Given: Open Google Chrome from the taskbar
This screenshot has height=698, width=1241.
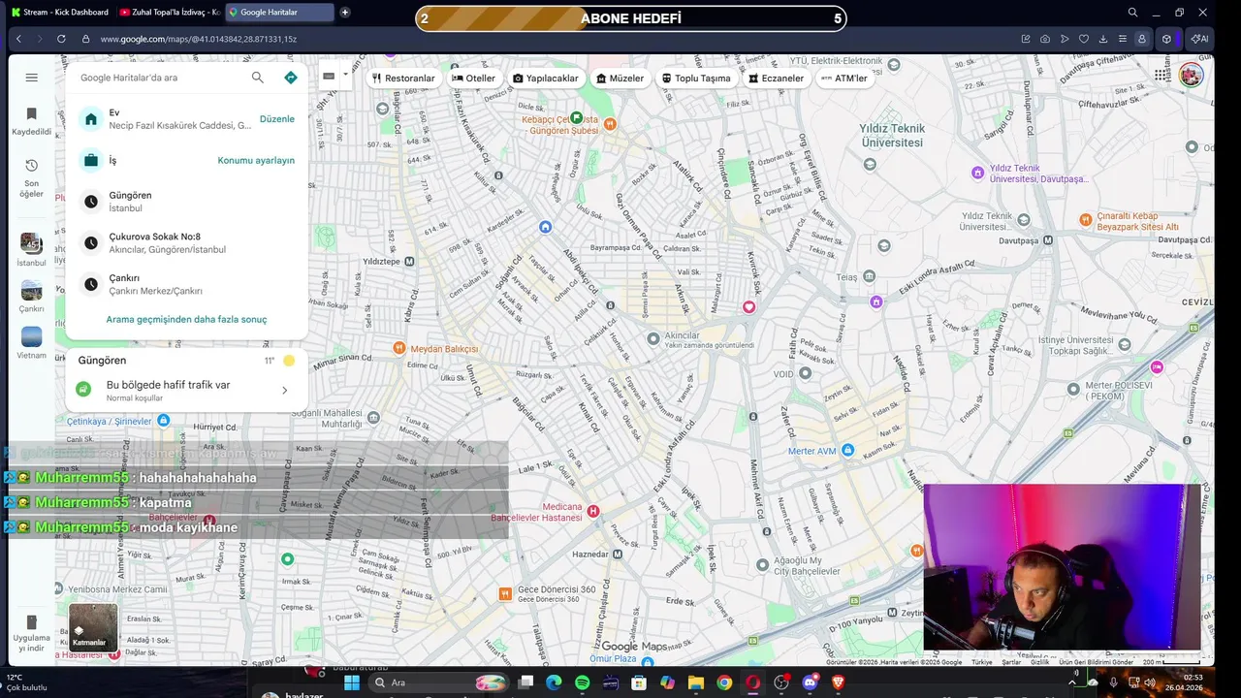Looking at the screenshot, I should [x=724, y=682].
